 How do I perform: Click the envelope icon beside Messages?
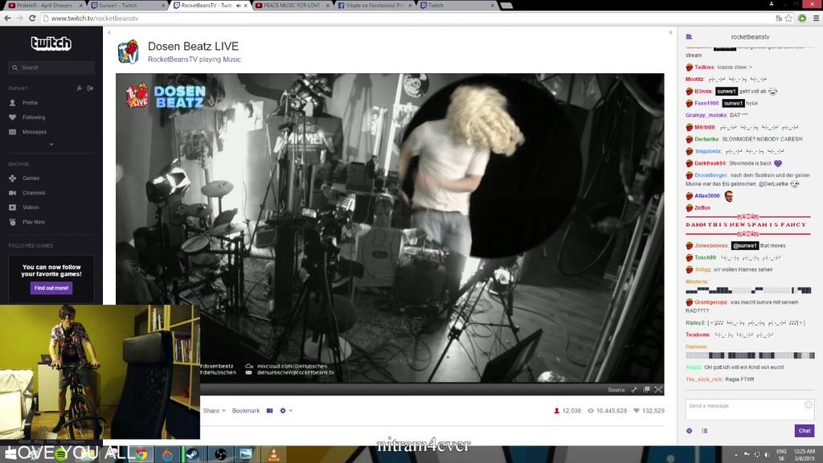point(13,133)
